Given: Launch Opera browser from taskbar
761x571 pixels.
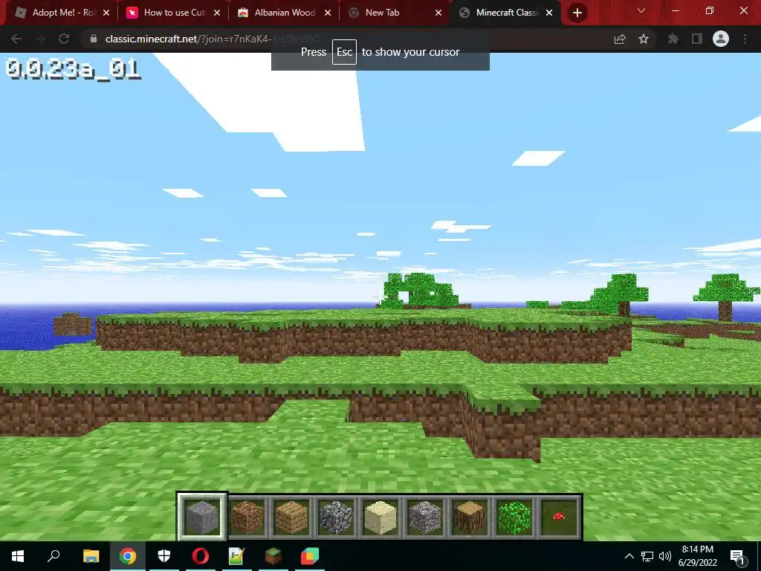Looking at the screenshot, I should click(201, 556).
